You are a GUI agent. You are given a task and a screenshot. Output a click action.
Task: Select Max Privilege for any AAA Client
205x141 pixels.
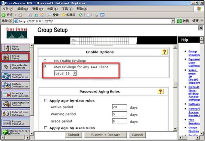45,67
